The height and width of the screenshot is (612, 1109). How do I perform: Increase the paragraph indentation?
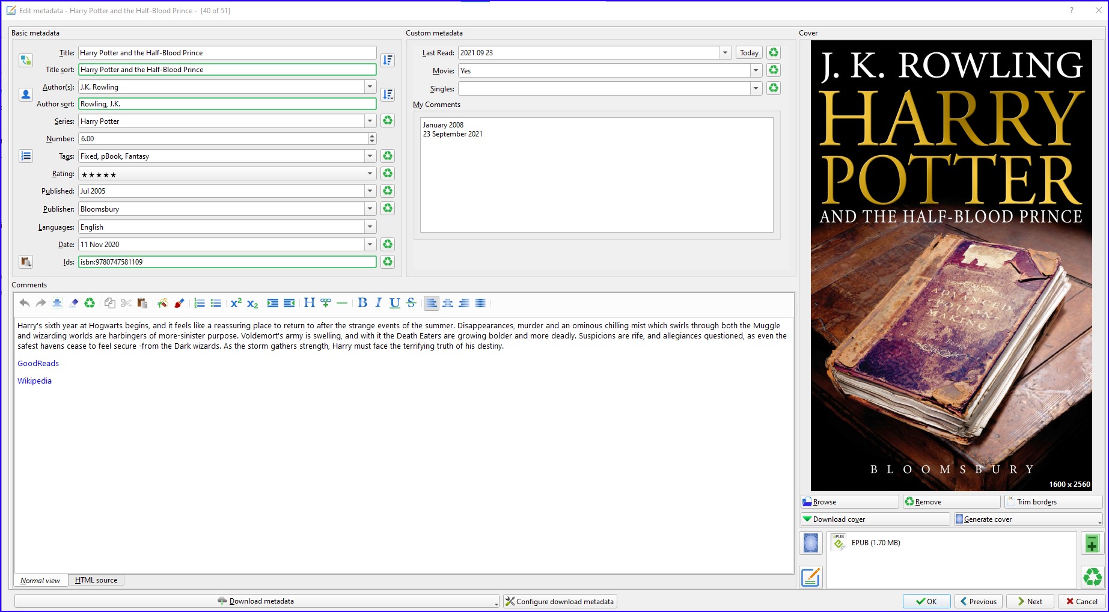tap(273, 303)
